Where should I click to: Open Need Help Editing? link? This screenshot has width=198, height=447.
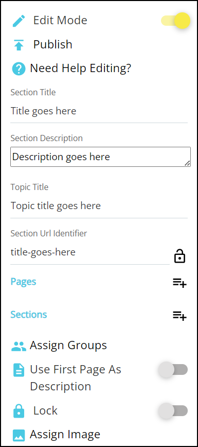coord(80,68)
